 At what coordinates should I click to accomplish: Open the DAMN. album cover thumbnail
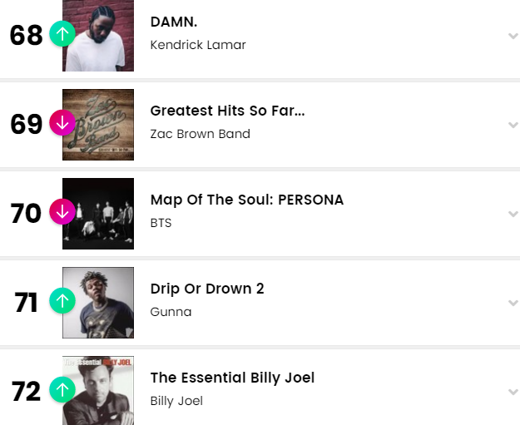[x=100, y=36]
